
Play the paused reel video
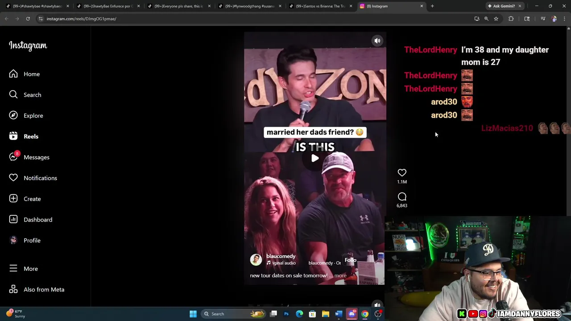pos(315,158)
